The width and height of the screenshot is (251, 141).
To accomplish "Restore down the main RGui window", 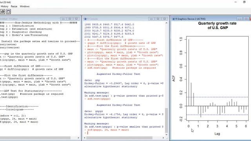I will tap(244, 2).
